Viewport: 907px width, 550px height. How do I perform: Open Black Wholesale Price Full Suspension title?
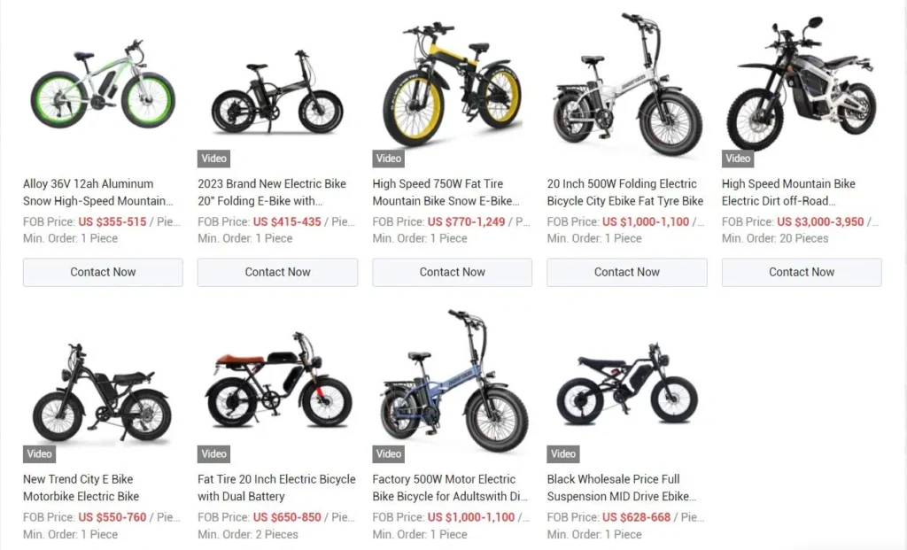(x=622, y=488)
